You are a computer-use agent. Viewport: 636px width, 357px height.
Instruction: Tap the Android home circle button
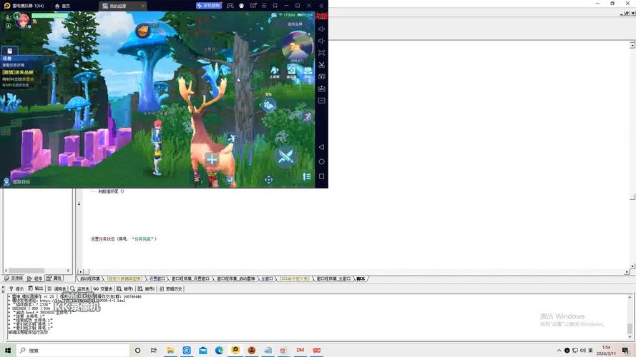[322, 162]
